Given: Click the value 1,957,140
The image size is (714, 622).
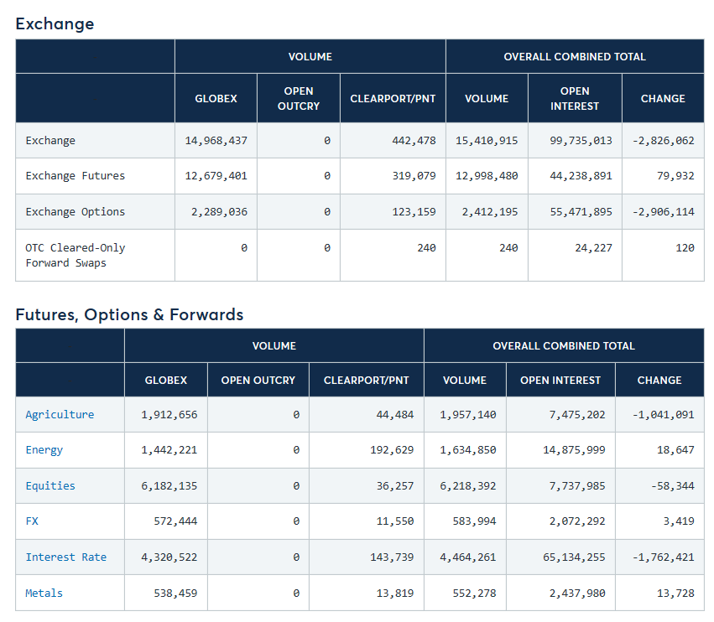Looking at the screenshot, I should point(467,414).
